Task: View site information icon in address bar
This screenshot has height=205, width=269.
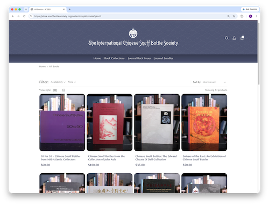Action: (31, 16)
